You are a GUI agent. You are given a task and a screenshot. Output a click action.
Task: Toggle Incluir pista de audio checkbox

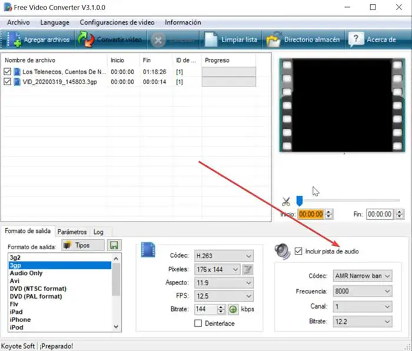298,251
